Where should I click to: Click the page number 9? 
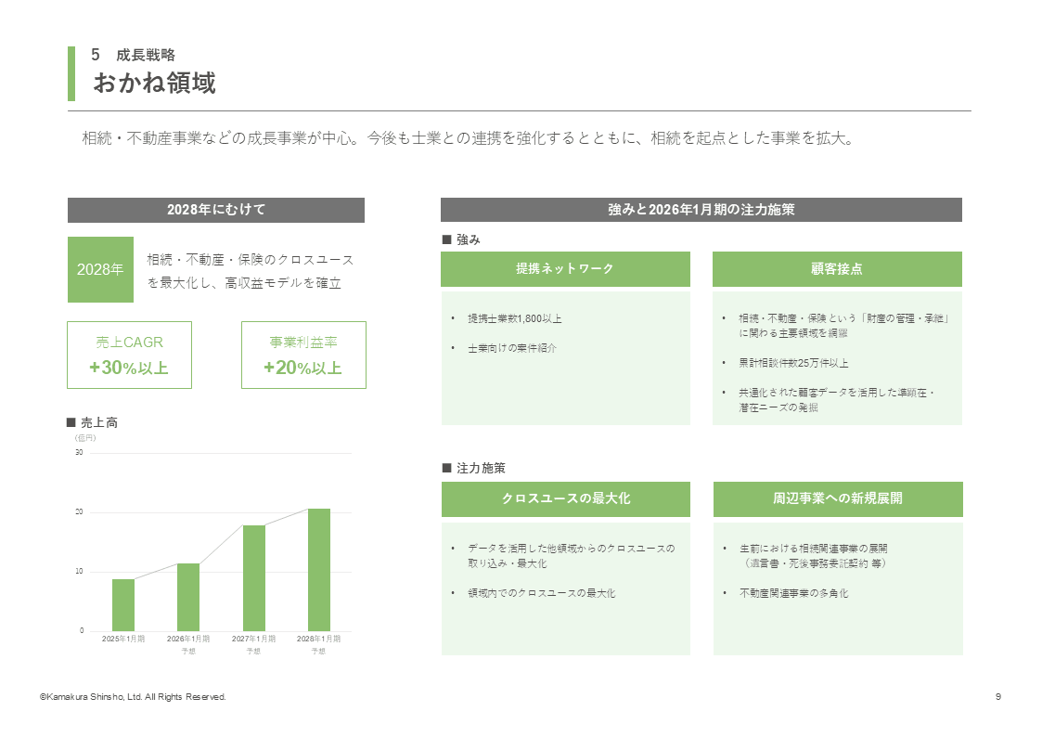tap(997, 697)
